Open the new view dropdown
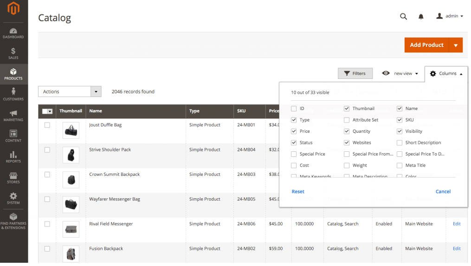The width and height of the screenshot is (471, 266). pos(400,73)
